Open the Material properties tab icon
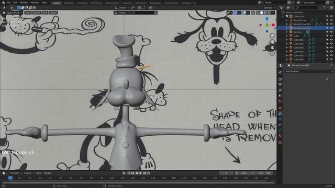The image size is (335, 188). tap(280, 136)
